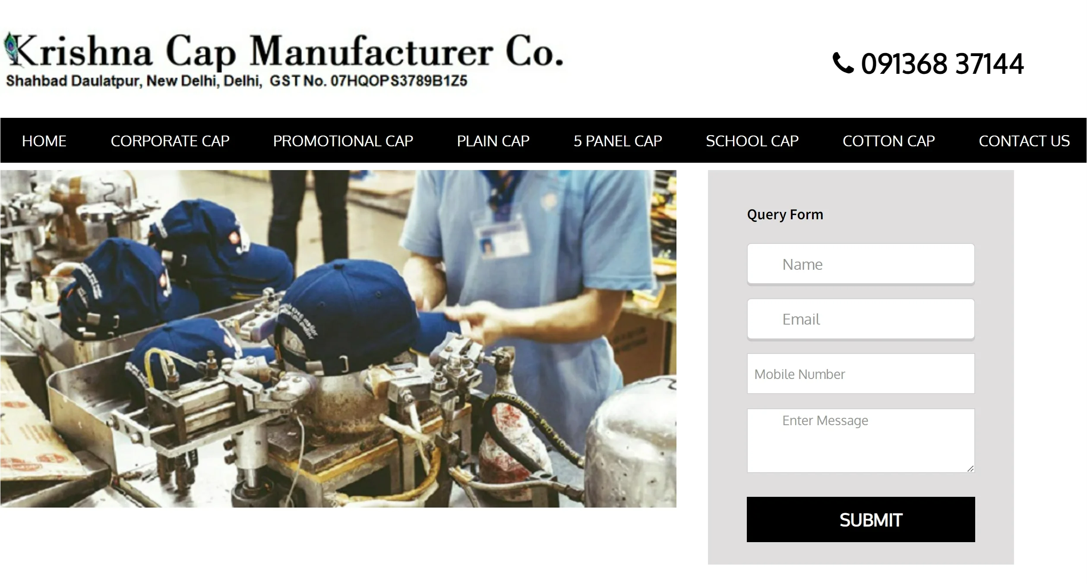Click the phone handset icon
This screenshot has height=584, width=1087.
tap(843, 63)
